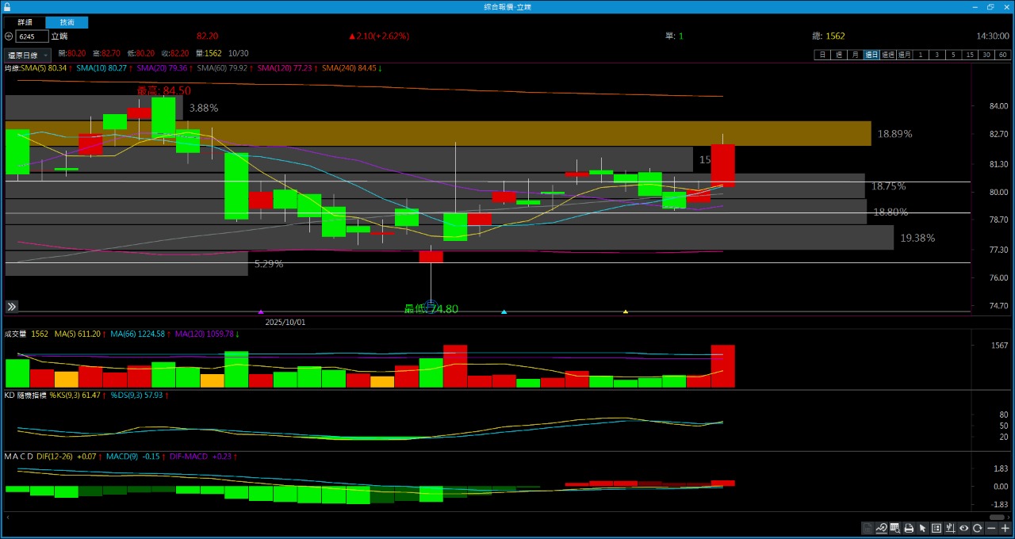Choose the 30-minute timeframe

pyautogui.click(x=986, y=55)
